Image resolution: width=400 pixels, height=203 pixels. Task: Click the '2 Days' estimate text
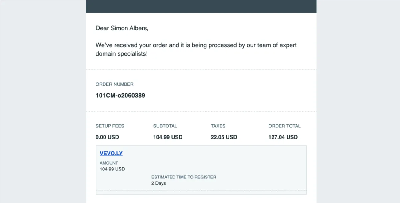coord(159,183)
